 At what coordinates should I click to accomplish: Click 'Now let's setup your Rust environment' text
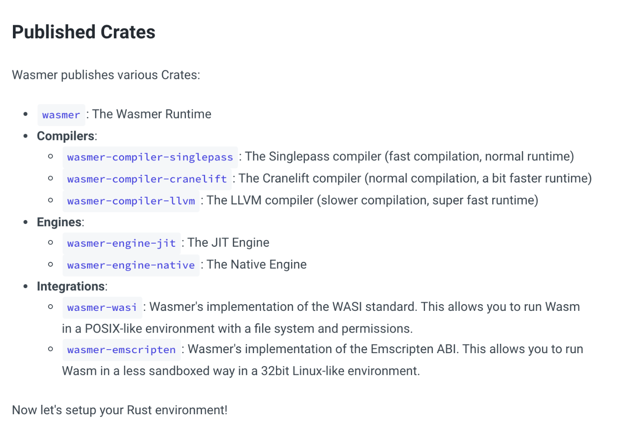point(120,410)
